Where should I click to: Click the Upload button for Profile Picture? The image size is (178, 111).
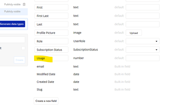134,33
